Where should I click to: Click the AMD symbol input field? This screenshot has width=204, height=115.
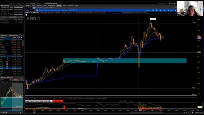pos(30,10)
